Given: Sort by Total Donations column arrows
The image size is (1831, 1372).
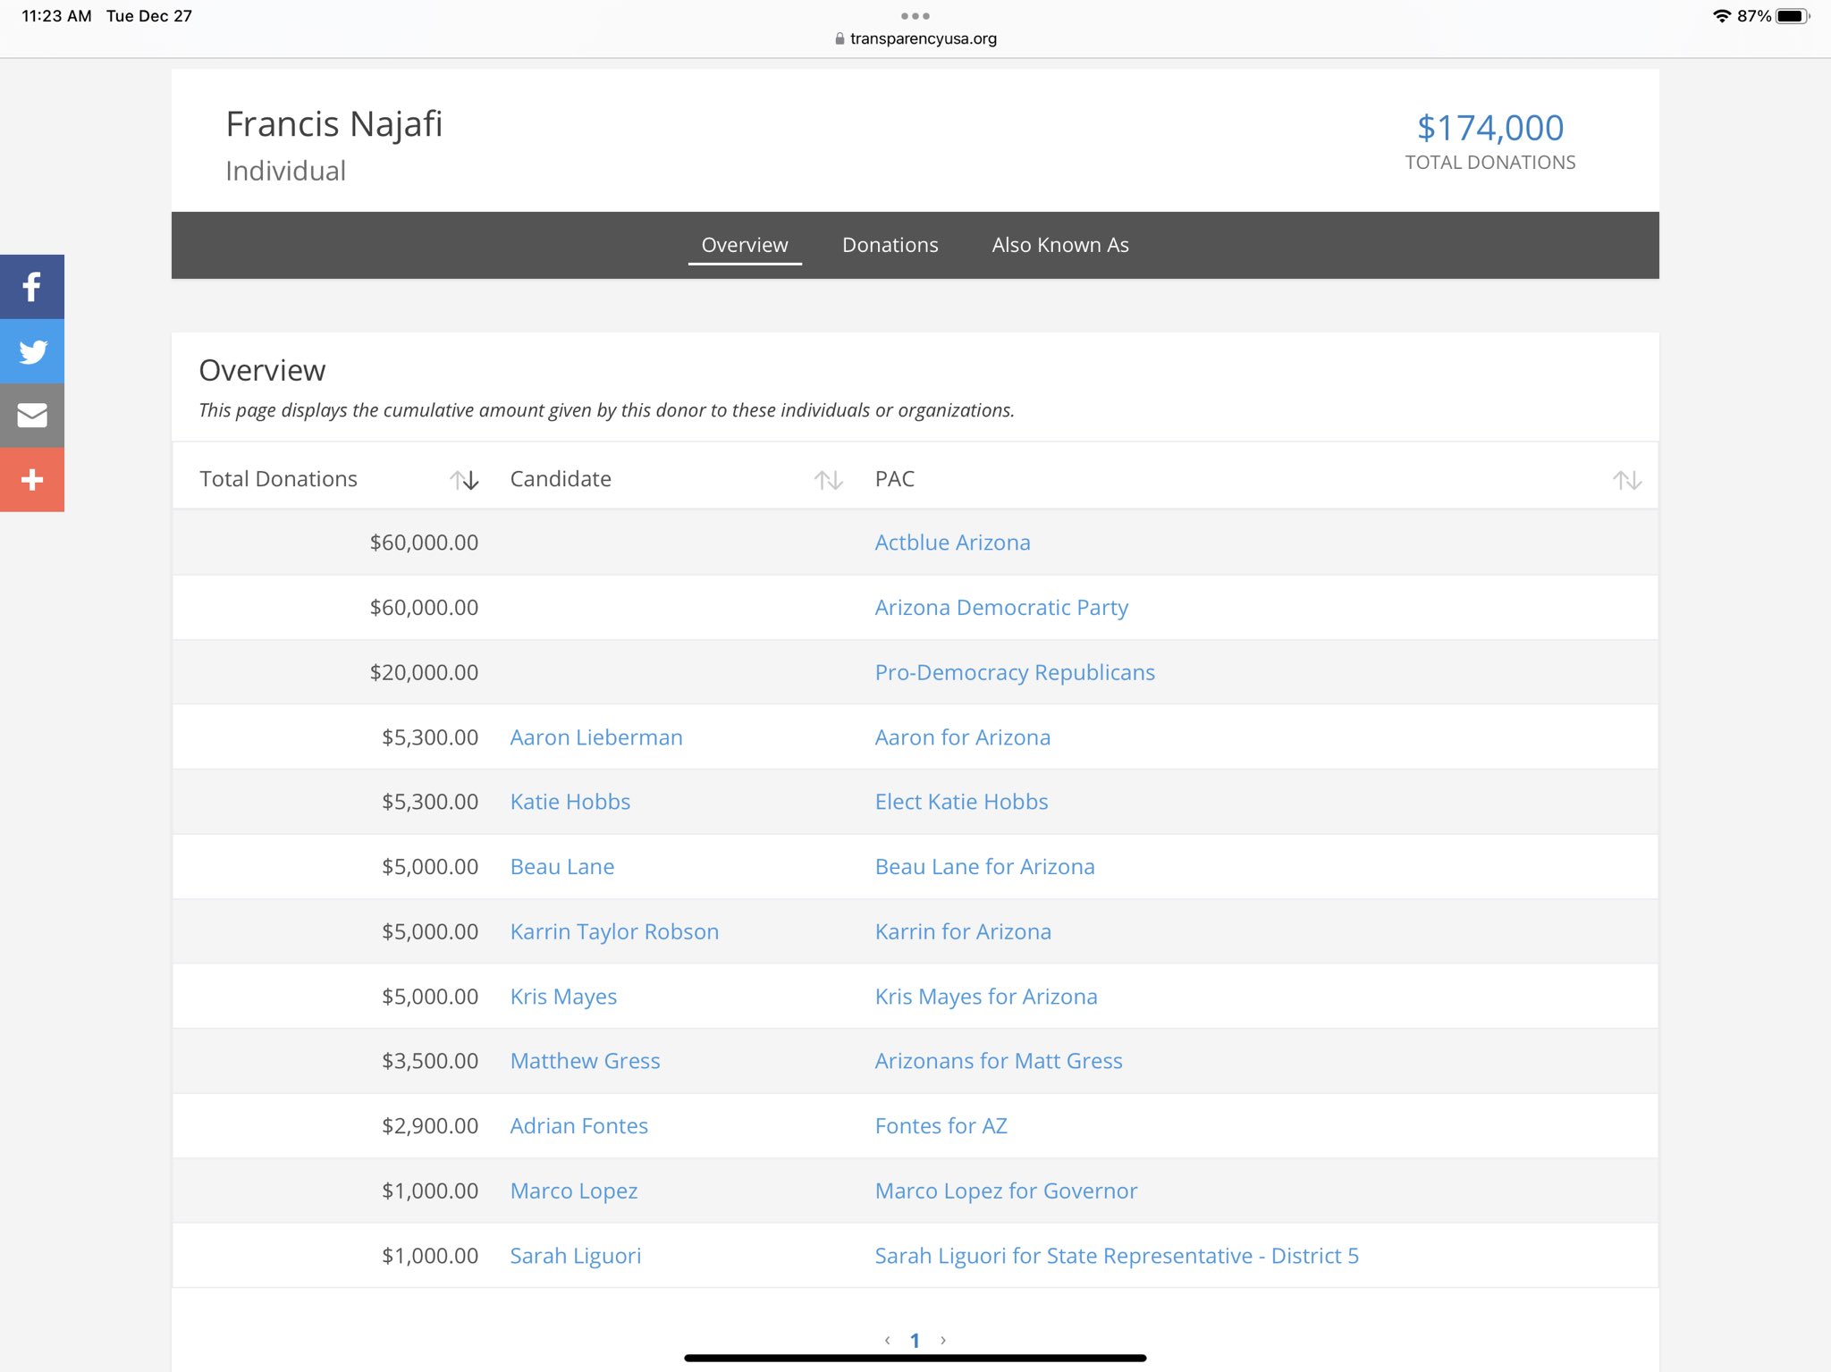Looking at the screenshot, I should coord(464,480).
